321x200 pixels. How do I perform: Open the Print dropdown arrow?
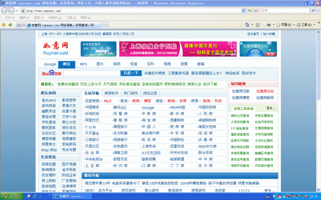pos(274,25)
